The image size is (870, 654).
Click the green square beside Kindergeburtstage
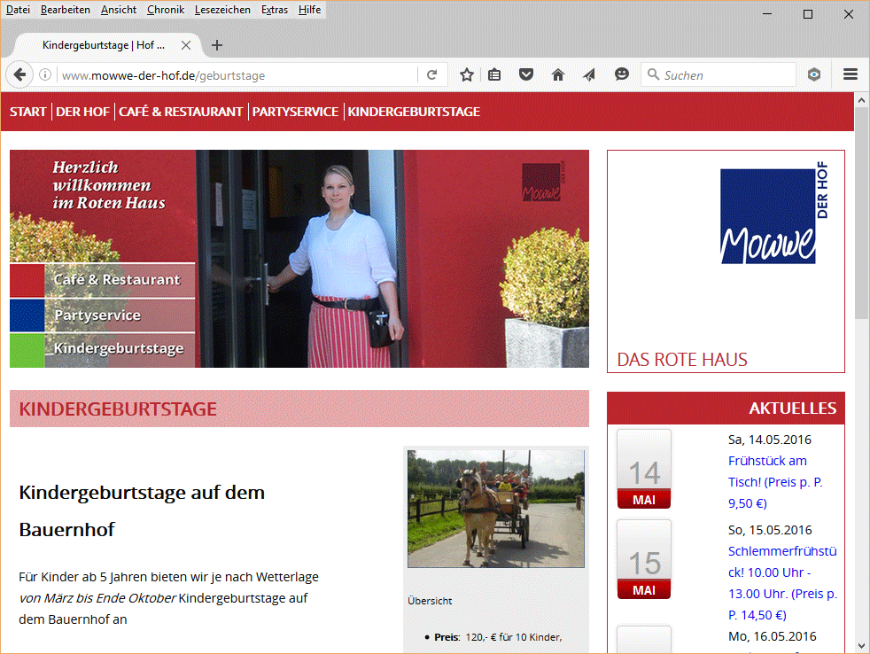pos(27,350)
